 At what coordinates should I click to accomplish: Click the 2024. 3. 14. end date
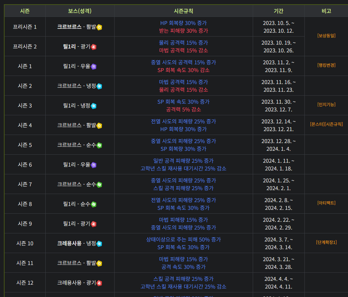pyautogui.click(x=278, y=247)
